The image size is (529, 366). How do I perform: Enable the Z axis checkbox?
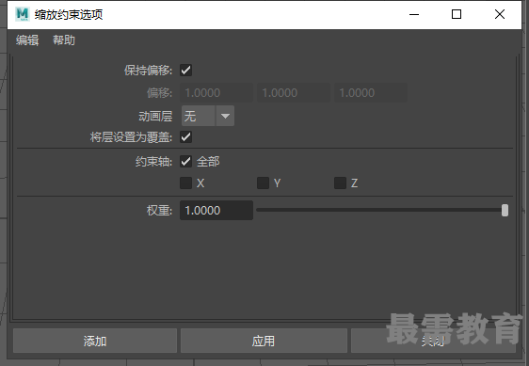pyautogui.click(x=340, y=183)
